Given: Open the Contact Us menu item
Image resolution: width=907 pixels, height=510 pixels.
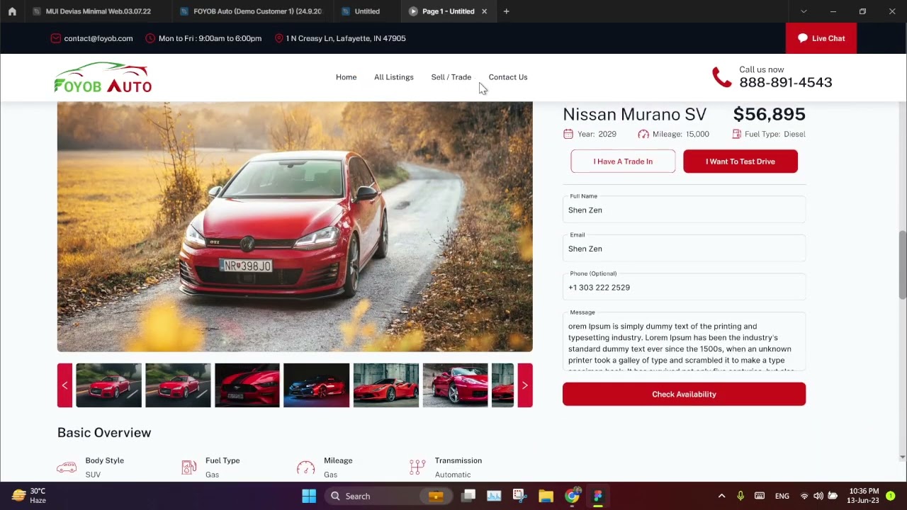Looking at the screenshot, I should click(x=508, y=77).
